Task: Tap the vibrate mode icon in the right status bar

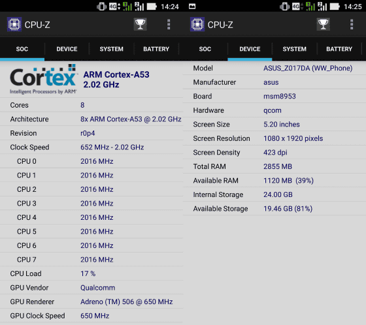Action: click(284, 7)
